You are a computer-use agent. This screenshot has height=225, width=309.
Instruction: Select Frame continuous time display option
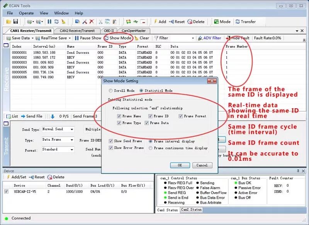150,148
